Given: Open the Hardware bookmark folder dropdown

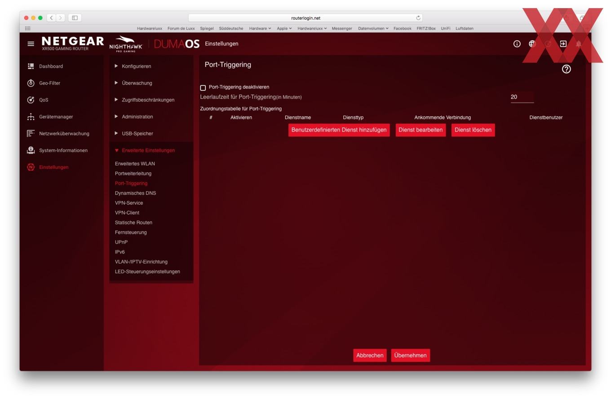Looking at the screenshot, I should click(x=260, y=28).
